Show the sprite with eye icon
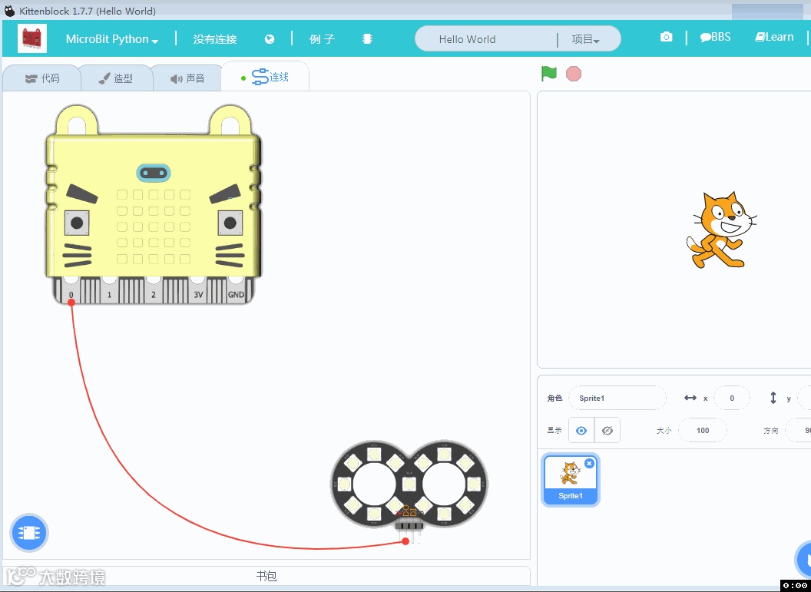This screenshot has height=592, width=811. coord(581,431)
